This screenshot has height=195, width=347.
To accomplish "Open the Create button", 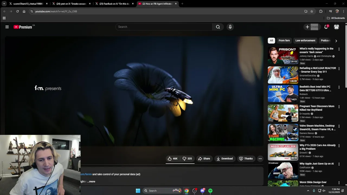I will click(x=312, y=27).
